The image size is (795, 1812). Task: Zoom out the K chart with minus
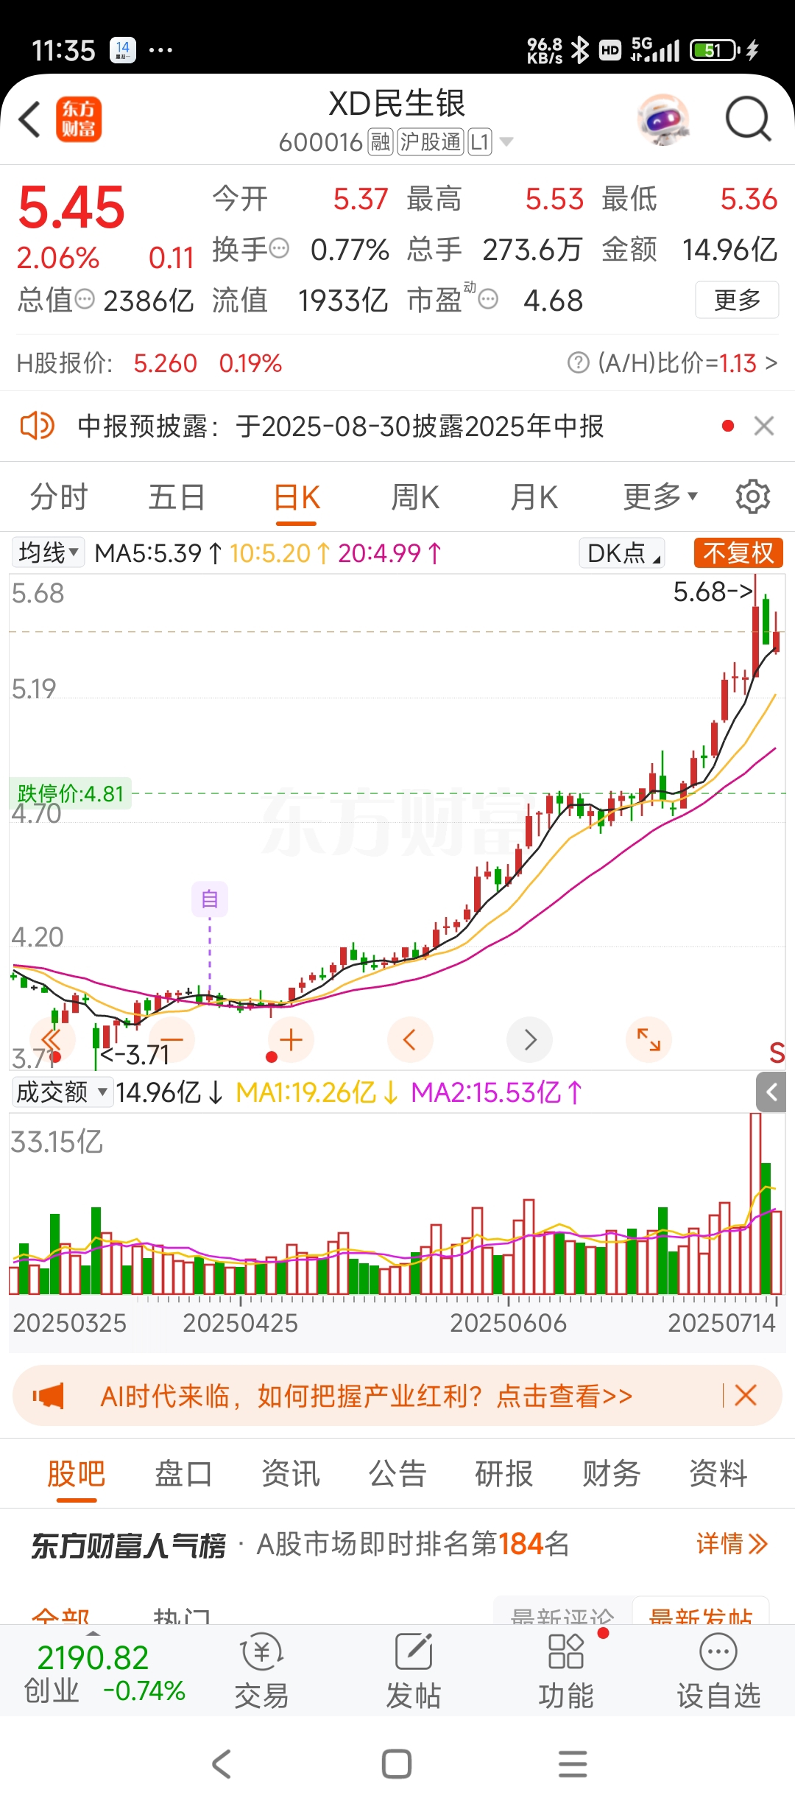pyautogui.click(x=172, y=1040)
